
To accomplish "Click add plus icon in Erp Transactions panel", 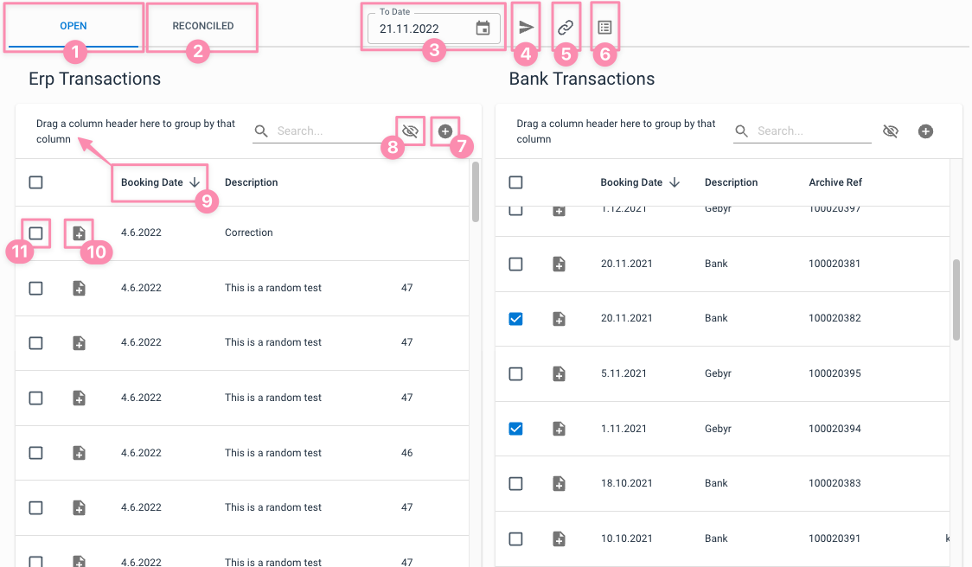I will (445, 131).
